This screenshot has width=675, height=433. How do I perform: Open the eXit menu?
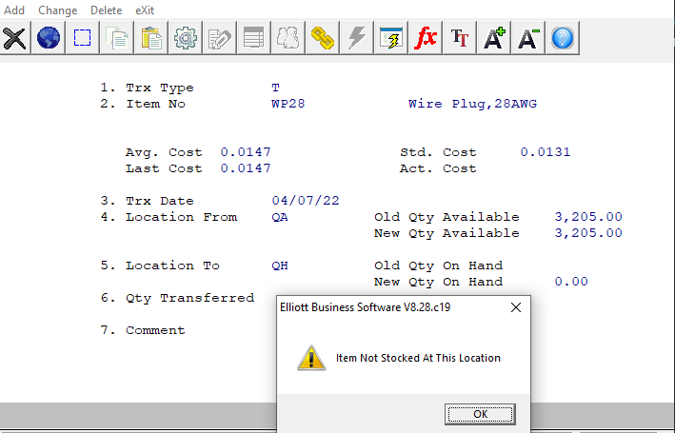click(x=145, y=10)
